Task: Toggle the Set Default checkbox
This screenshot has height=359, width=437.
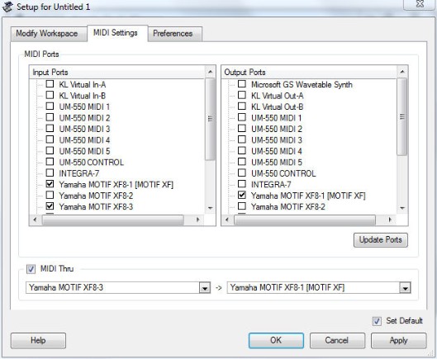Action: coord(377,321)
